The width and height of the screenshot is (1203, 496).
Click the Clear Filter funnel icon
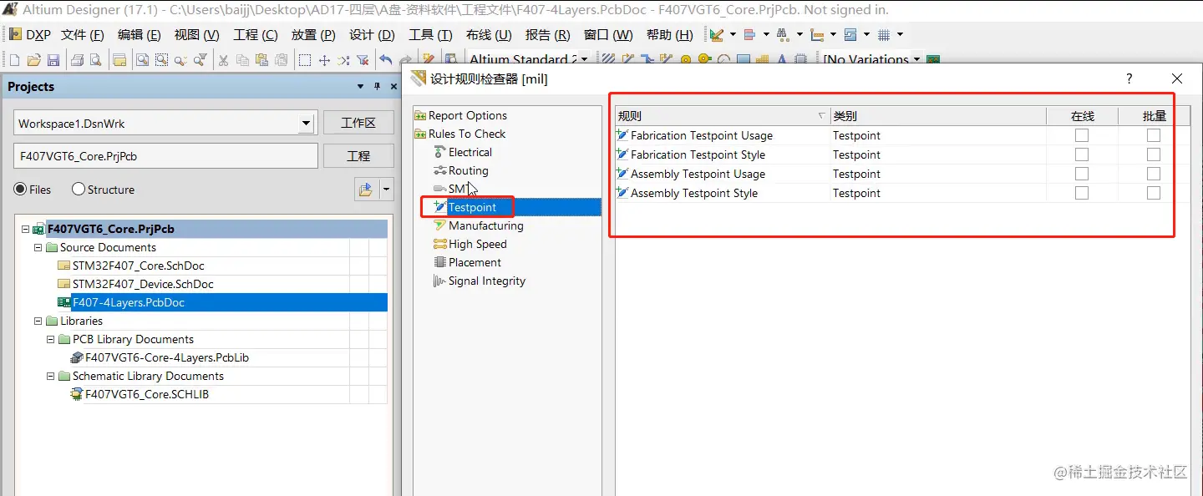(363, 60)
